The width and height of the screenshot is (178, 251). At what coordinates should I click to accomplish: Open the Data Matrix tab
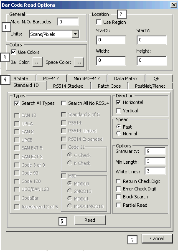click(126, 79)
